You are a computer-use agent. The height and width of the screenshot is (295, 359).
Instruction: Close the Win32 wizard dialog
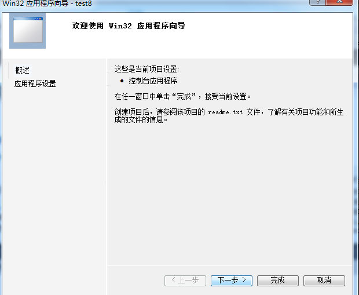[339, 2]
